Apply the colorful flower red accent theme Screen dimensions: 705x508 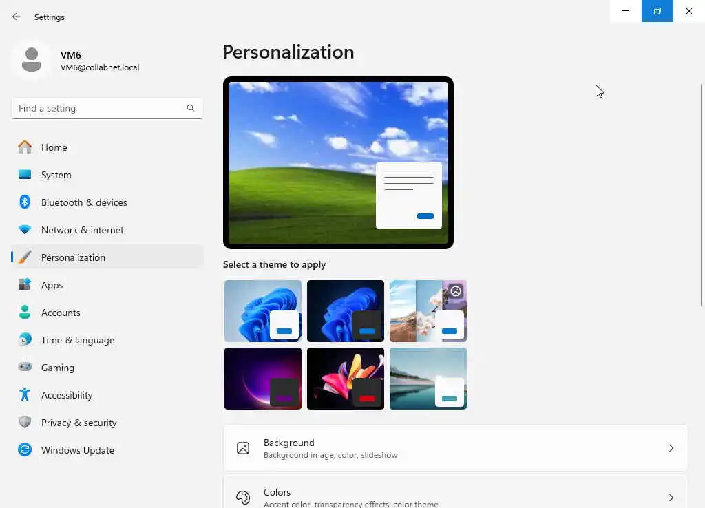[346, 379]
